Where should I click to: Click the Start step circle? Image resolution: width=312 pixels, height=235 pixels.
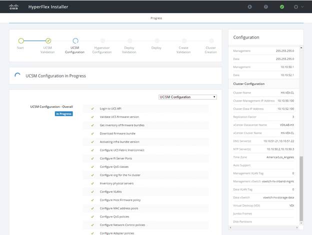click(x=21, y=41)
